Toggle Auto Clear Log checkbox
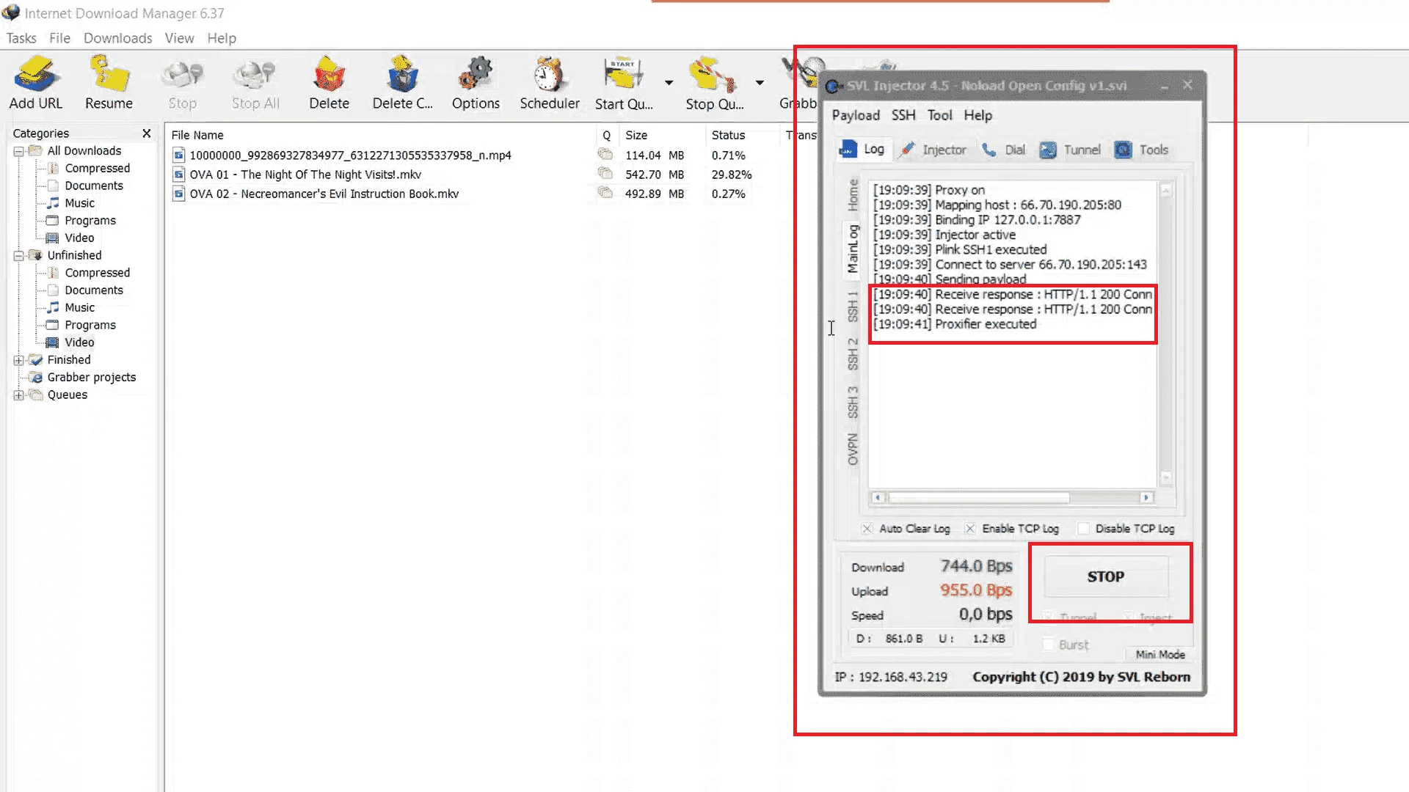The image size is (1409, 792). point(867,529)
